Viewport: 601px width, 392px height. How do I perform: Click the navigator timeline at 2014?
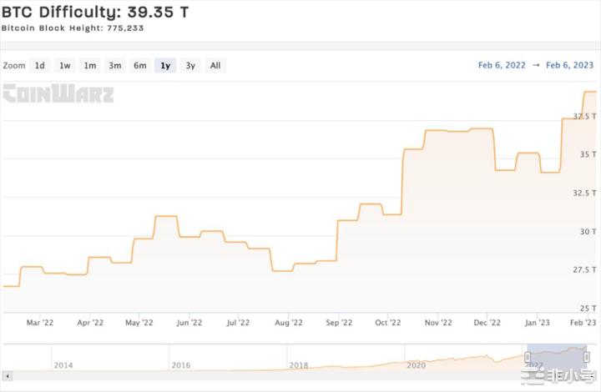63,365
